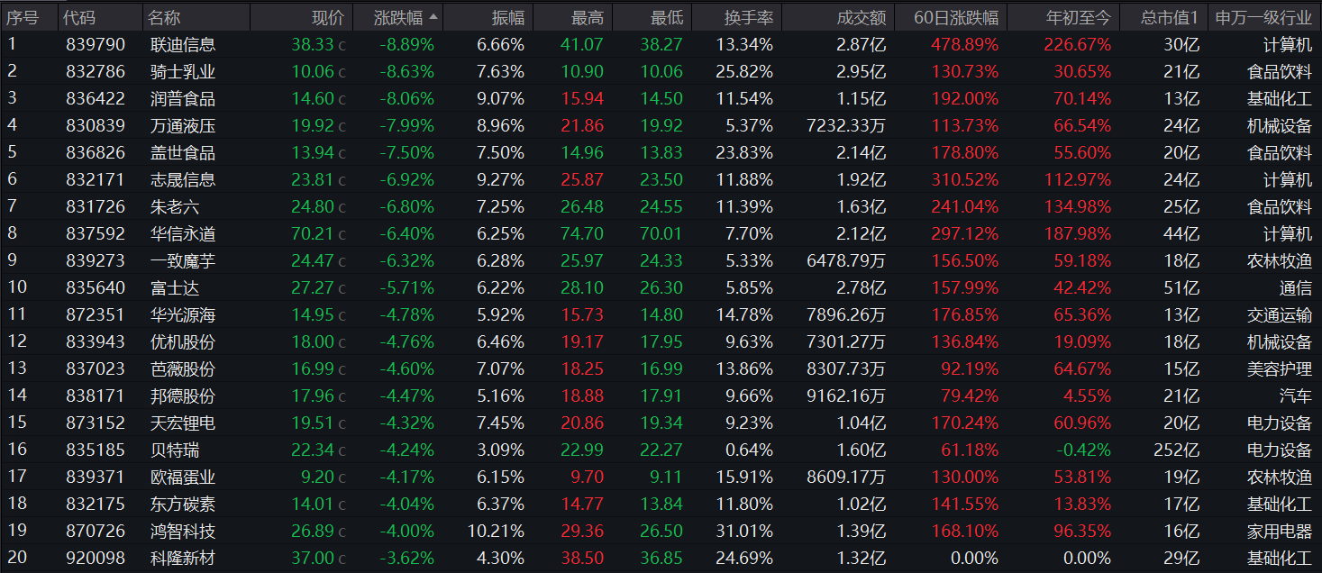Select the 10.21% amplitude value

(x=496, y=531)
